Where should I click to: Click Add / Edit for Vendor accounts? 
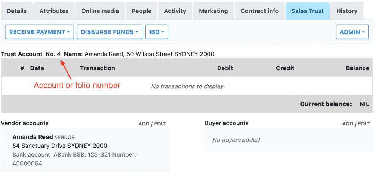[x=152, y=124]
